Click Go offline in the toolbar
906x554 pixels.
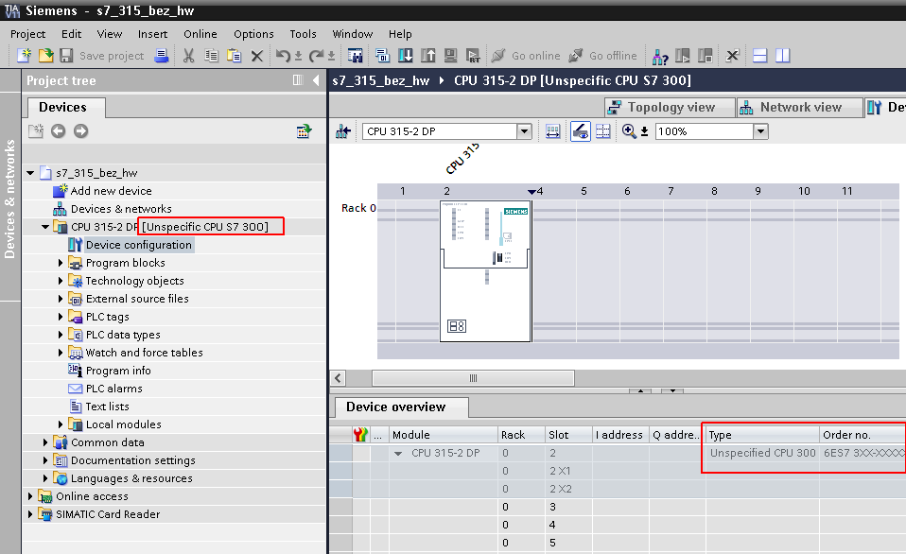pos(602,56)
